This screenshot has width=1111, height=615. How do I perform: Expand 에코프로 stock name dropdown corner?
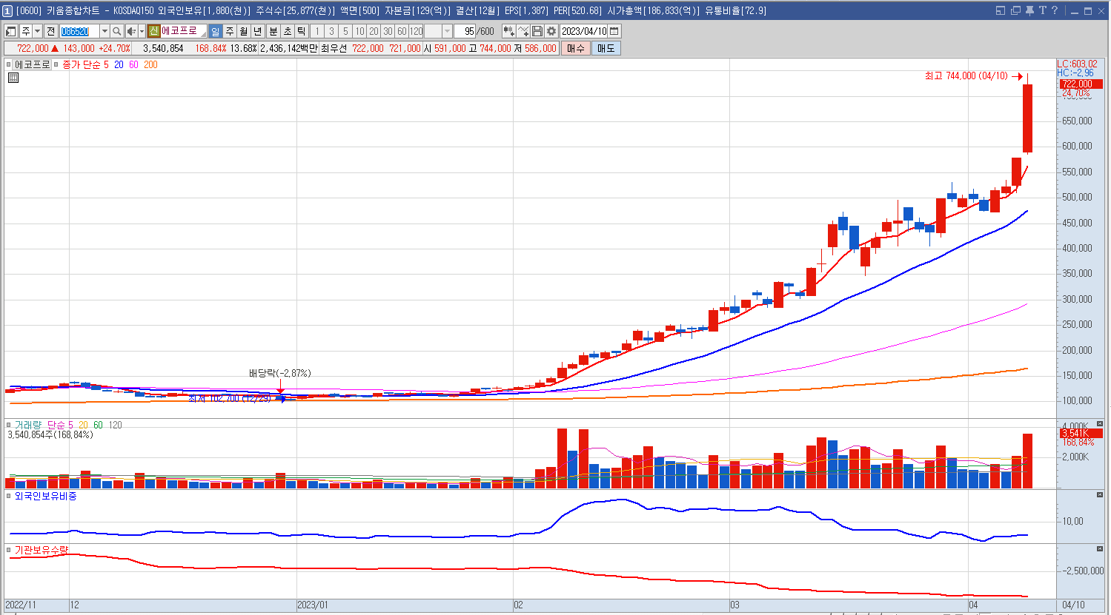click(x=203, y=35)
